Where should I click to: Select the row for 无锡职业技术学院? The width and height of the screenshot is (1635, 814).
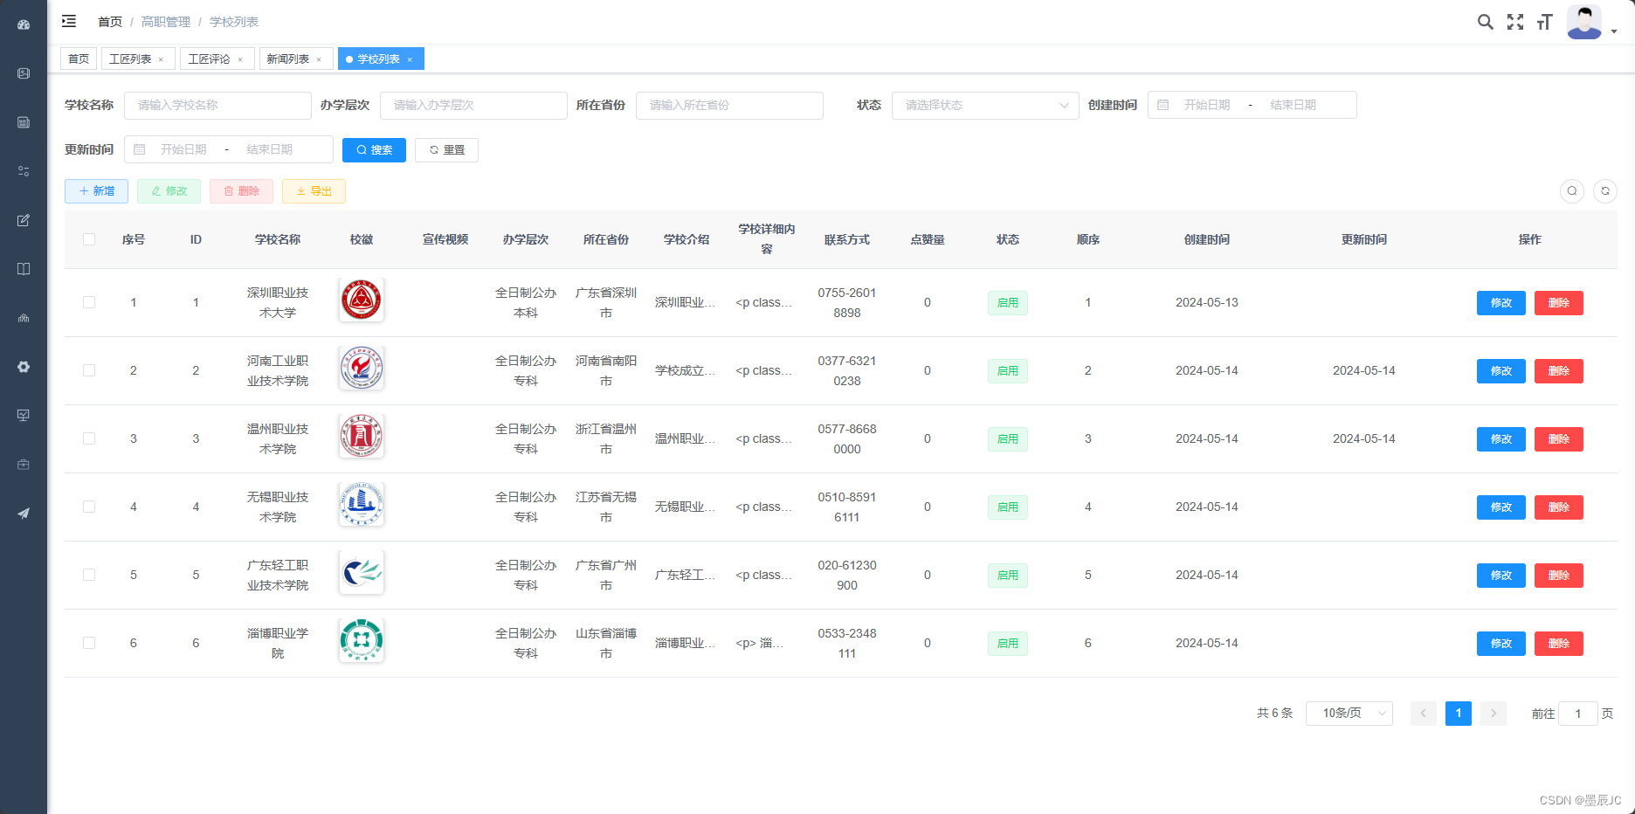[89, 507]
